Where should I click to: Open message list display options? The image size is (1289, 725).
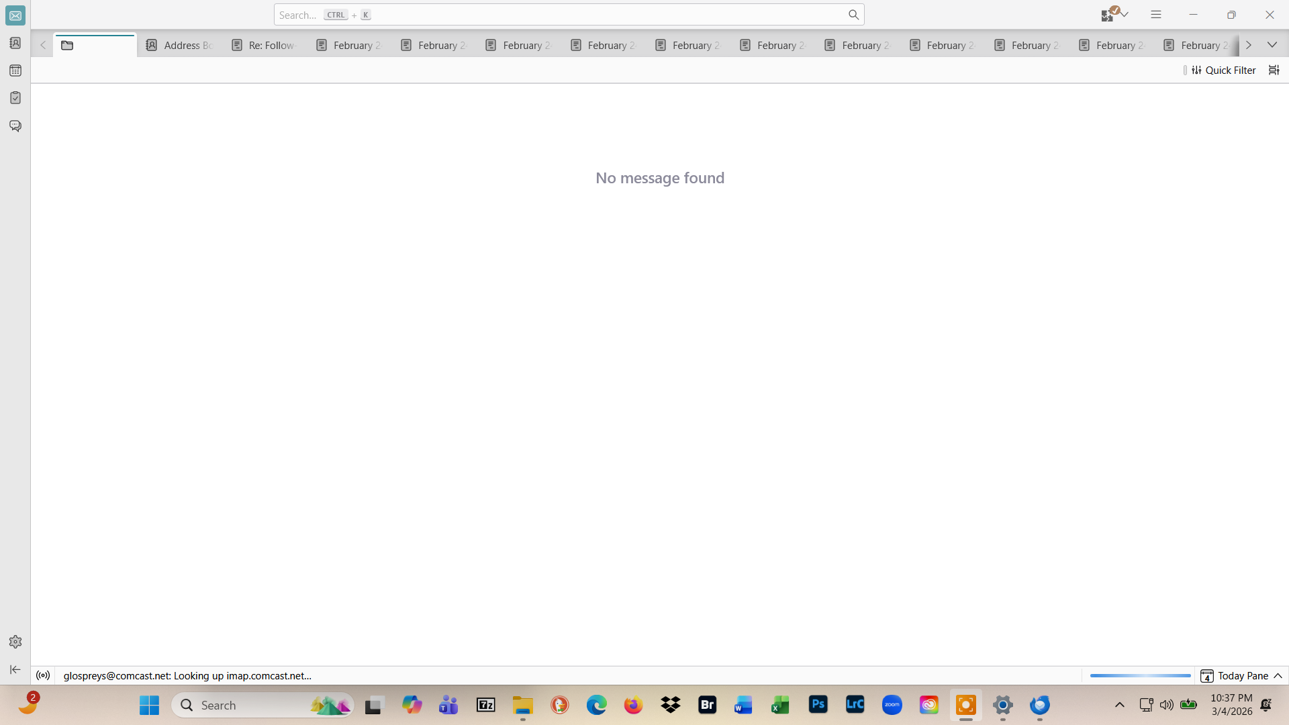pyautogui.click(x=1274, y=70)
